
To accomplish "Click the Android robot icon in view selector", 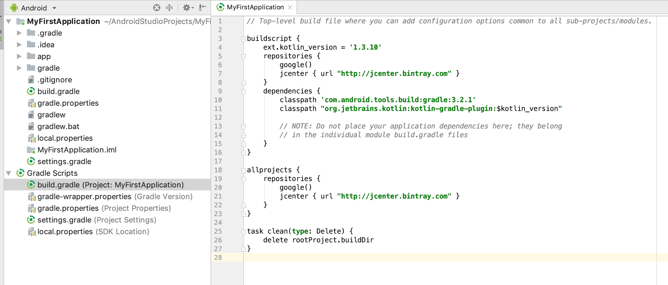I will click(x=14, y=8).
